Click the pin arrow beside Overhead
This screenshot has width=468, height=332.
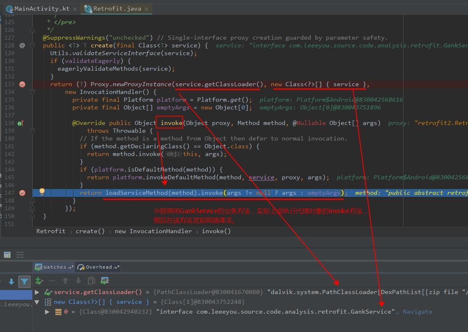(x=116, y=267)
